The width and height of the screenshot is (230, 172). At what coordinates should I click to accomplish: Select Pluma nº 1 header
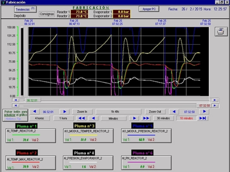pyautogui.click(x=27, y=126)
